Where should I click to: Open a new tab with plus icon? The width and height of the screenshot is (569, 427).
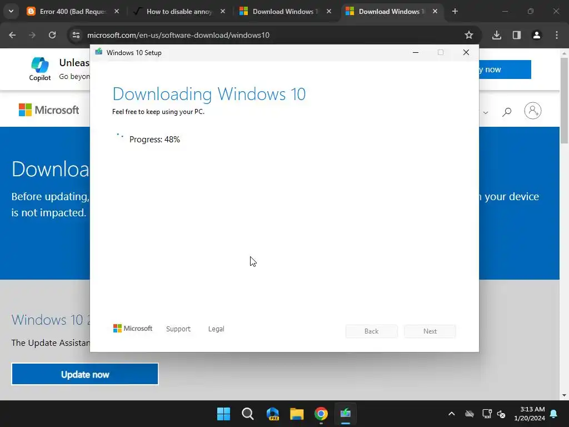coord(455,11)
